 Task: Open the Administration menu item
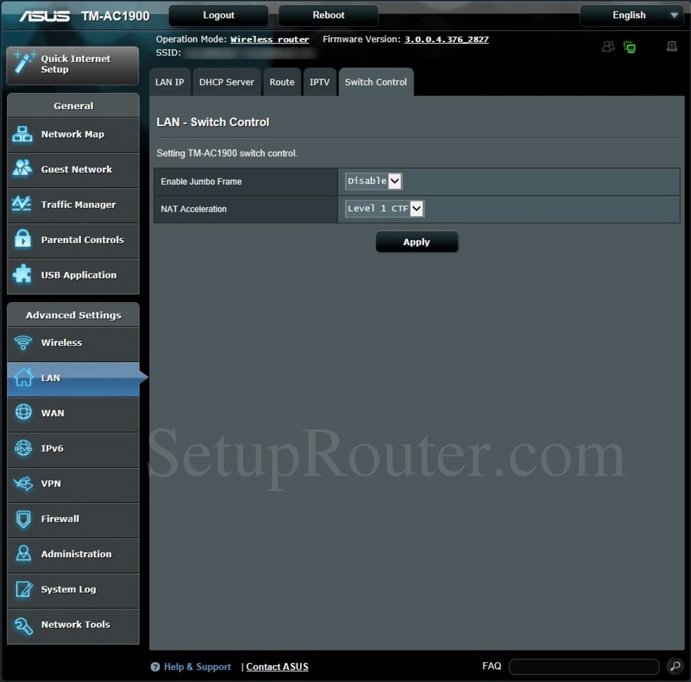pos(73,555)
